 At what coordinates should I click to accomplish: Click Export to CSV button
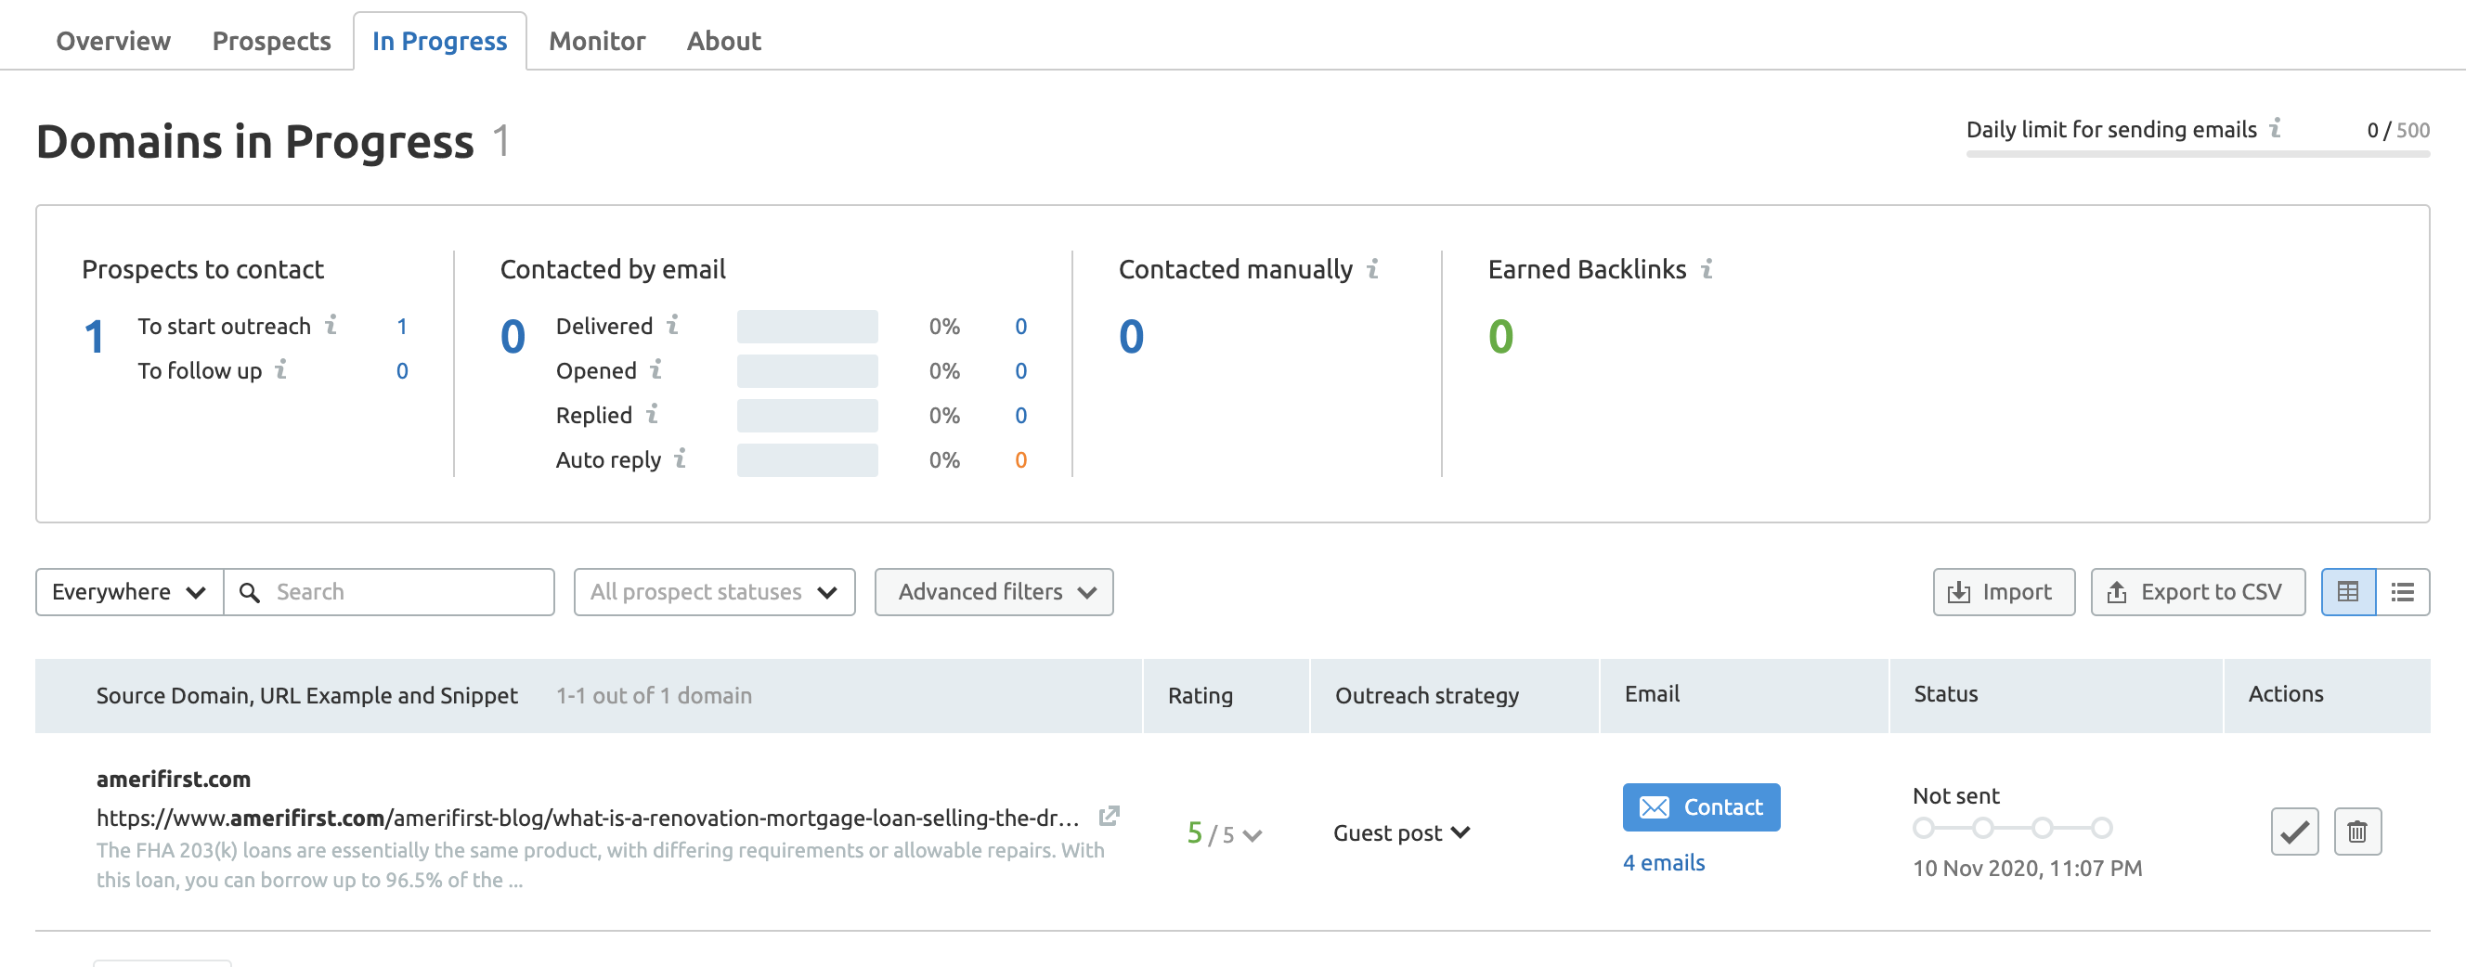coord(2197,592)
